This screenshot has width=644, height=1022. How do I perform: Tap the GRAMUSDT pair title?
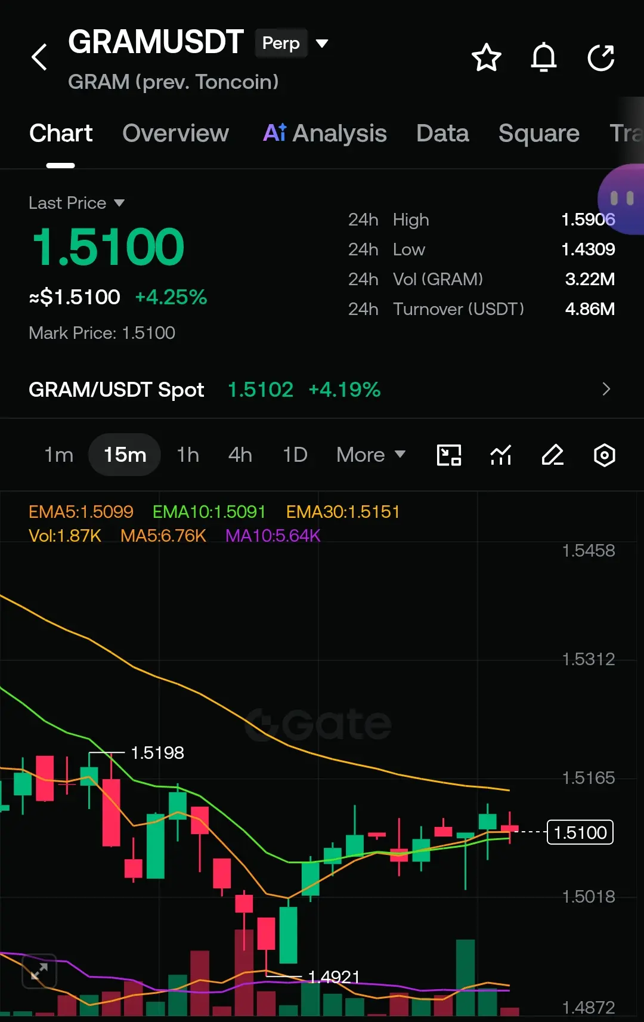click(x=156, y=42)
